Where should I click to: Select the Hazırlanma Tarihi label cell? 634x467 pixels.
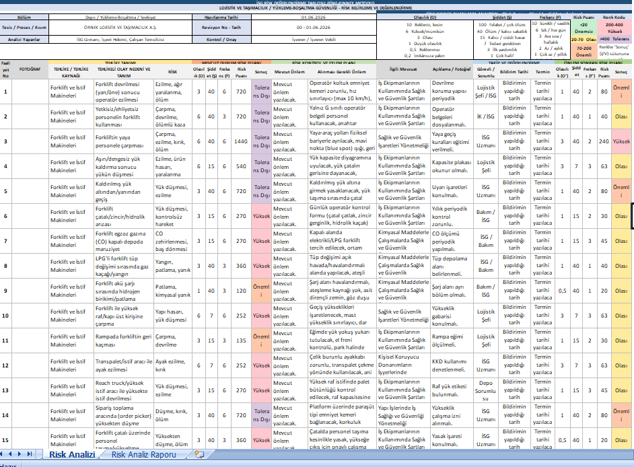coord(221,17)
